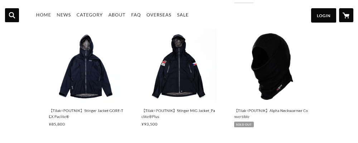View the Alpha Neckwarmer balaclava image
This screenshot has width=358, height=143.
(x=271, y=66)
